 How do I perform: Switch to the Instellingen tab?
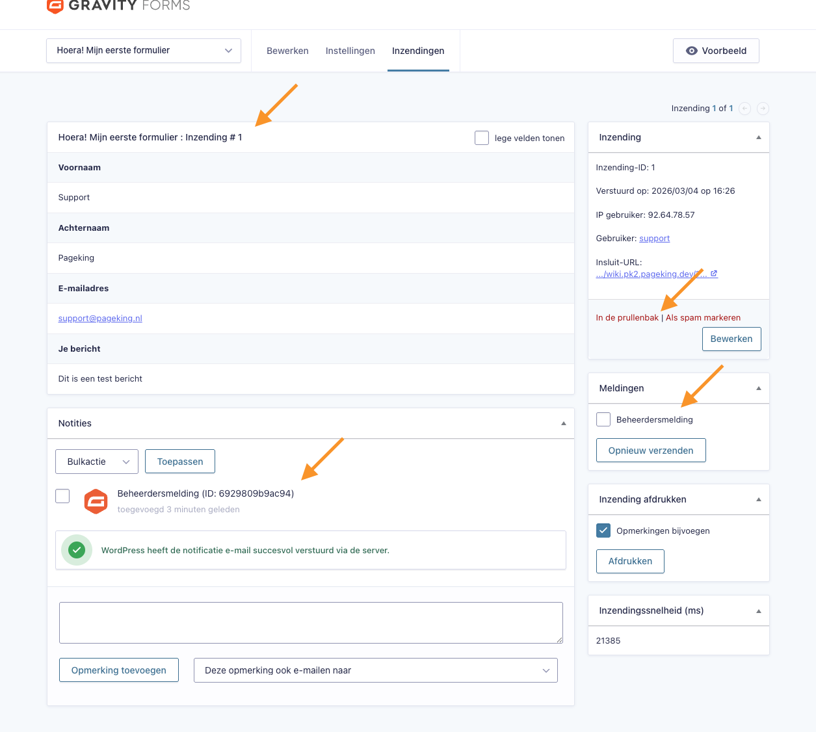[x=350, y=51]
